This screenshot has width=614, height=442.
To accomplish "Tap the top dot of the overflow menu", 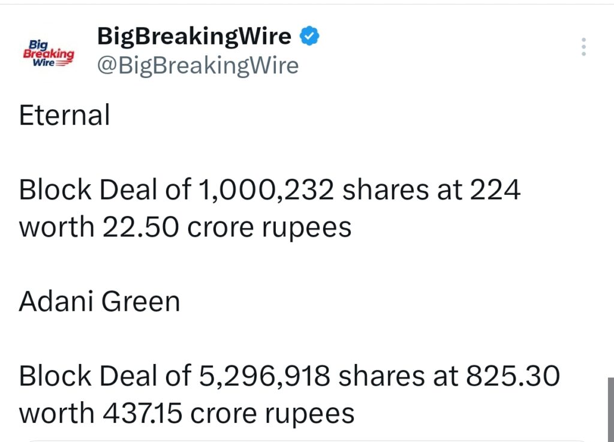I will (583, 40).
